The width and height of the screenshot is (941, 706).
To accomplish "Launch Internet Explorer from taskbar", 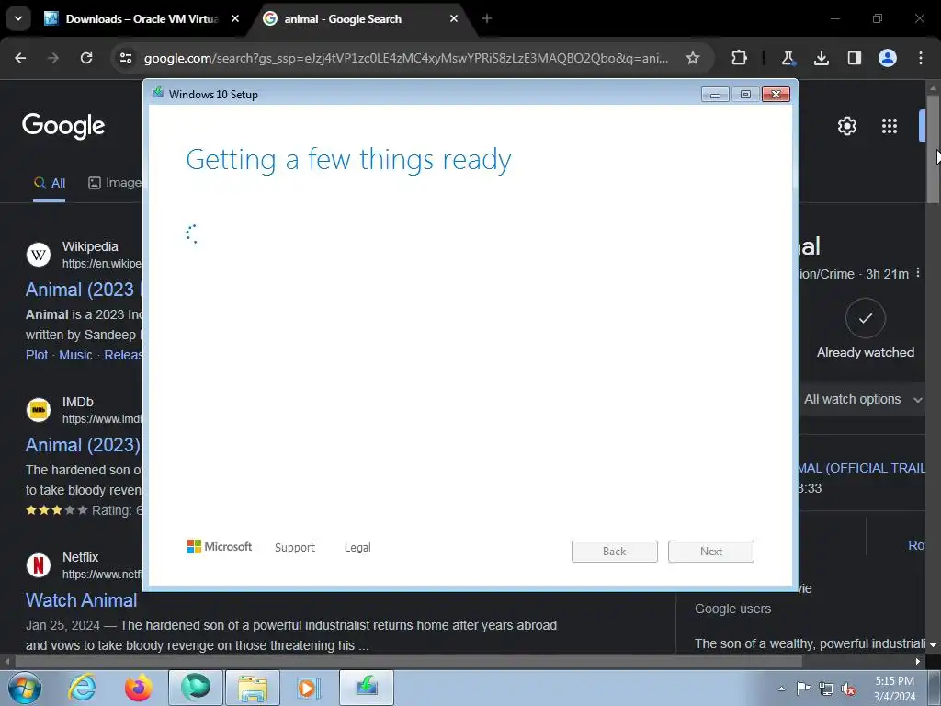I will coord(82,688).
